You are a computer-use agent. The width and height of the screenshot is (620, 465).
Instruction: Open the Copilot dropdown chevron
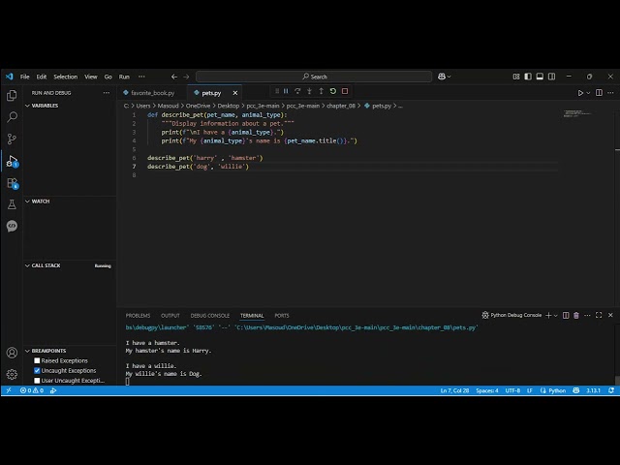[x=449, y=77]
